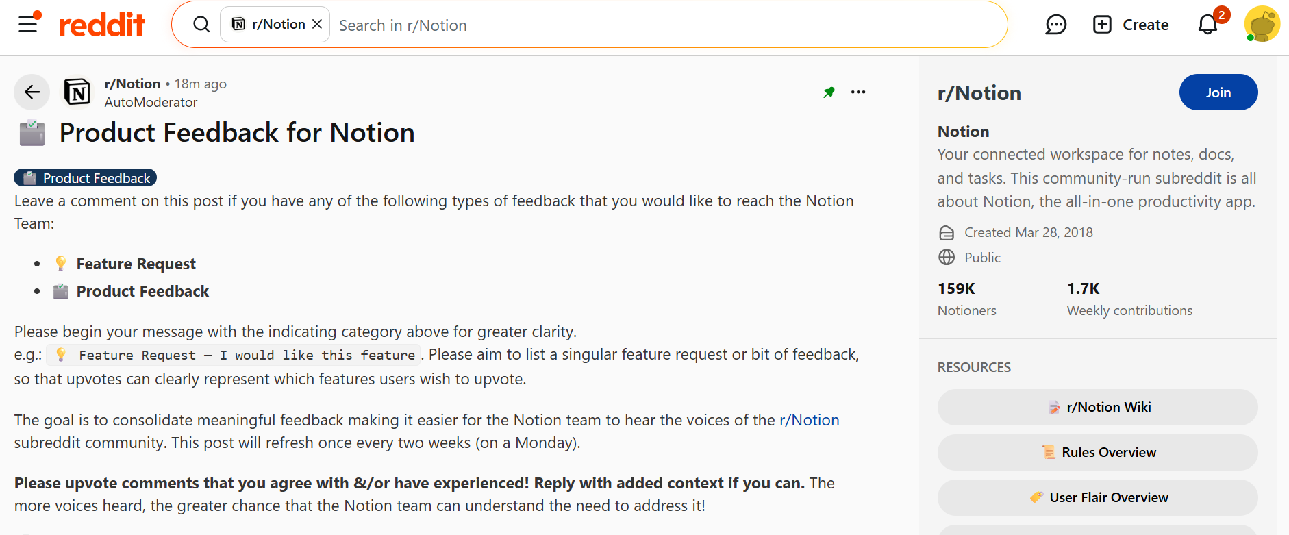This screenshot has width=1289, height=535.
Task: Open AutoModerator profile
Action: click(x=151, y=102)
